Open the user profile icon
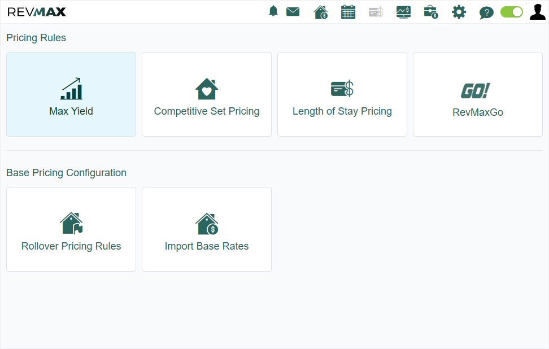This screenshot has height=349, width=549. pos(538,11)
